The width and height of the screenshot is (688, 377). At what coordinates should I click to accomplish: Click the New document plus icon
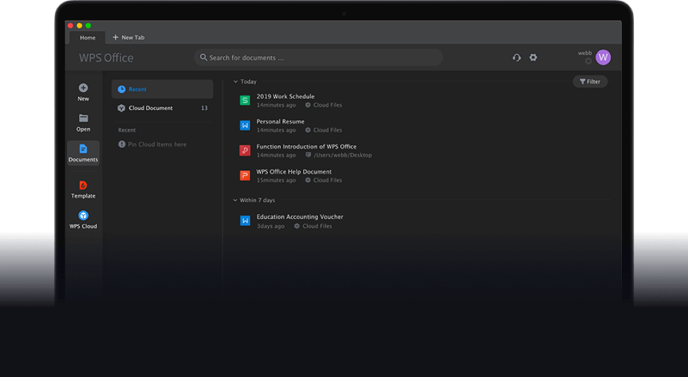pyautogui.click(x=83, y=89)
